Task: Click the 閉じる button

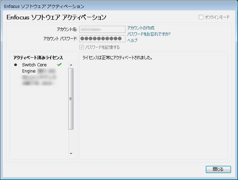Action: [218, 169]
